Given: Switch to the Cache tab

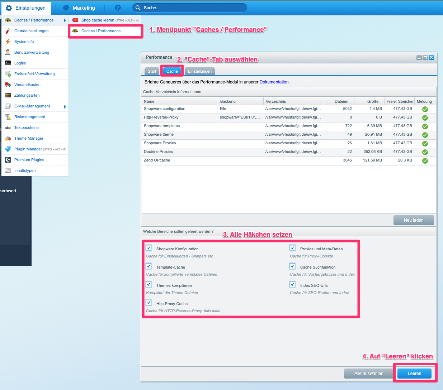Looking at the screenshot, I should coord(172,71).
